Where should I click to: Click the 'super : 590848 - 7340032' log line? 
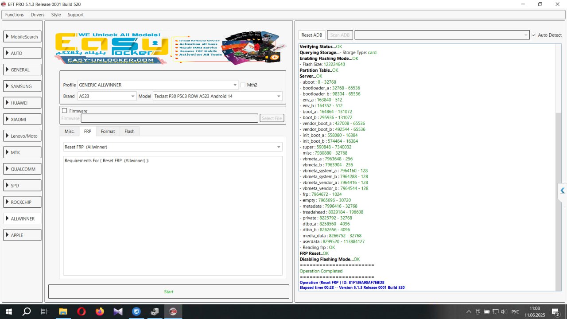(x=326, y=147)
